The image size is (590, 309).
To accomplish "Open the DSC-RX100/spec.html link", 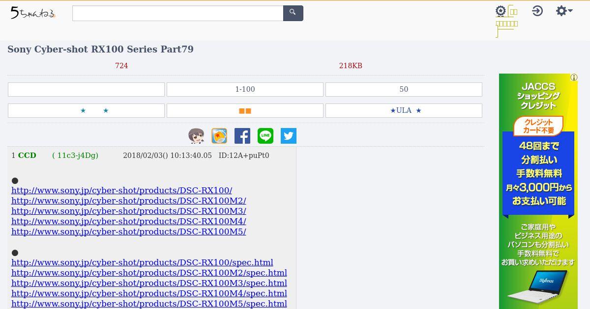I will point(142,262).
